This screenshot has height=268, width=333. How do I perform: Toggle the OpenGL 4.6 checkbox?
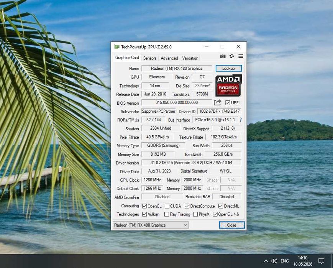click(215, 214)
